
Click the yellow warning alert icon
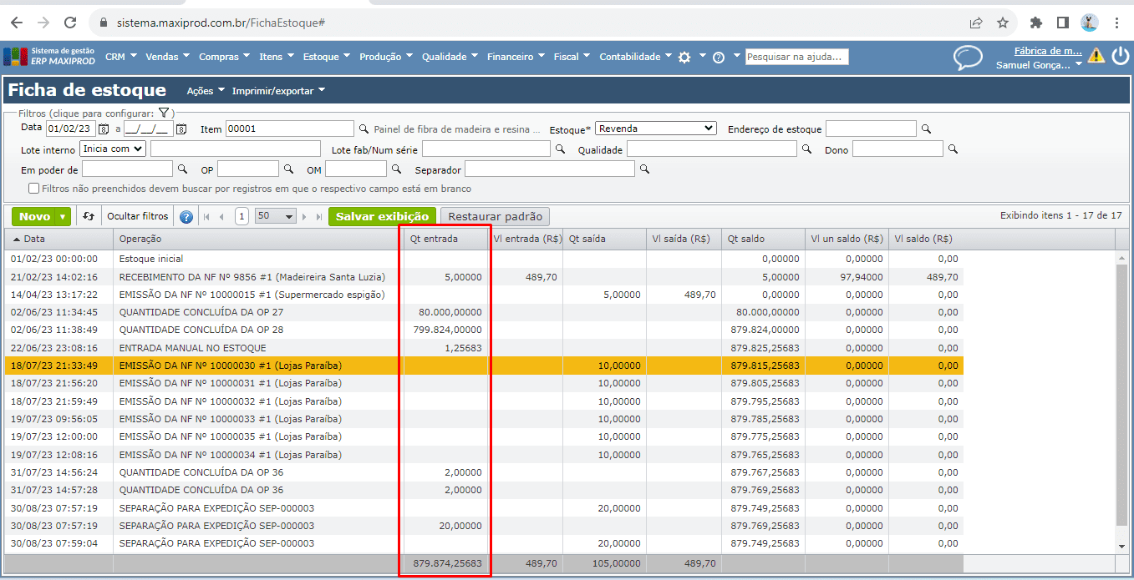1096,56
